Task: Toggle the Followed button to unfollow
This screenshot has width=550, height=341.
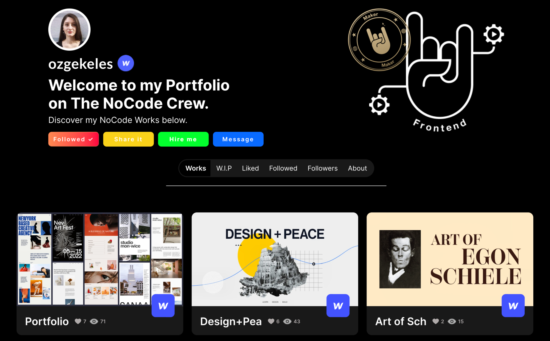Action: coord(74,139)
